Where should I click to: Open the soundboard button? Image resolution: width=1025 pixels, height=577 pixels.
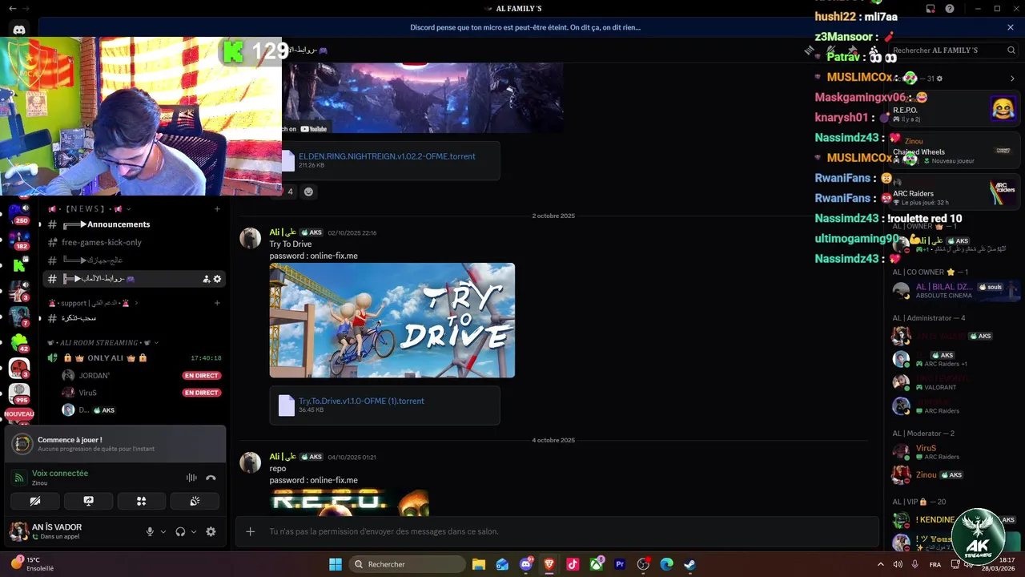click(x=195, y=501)
